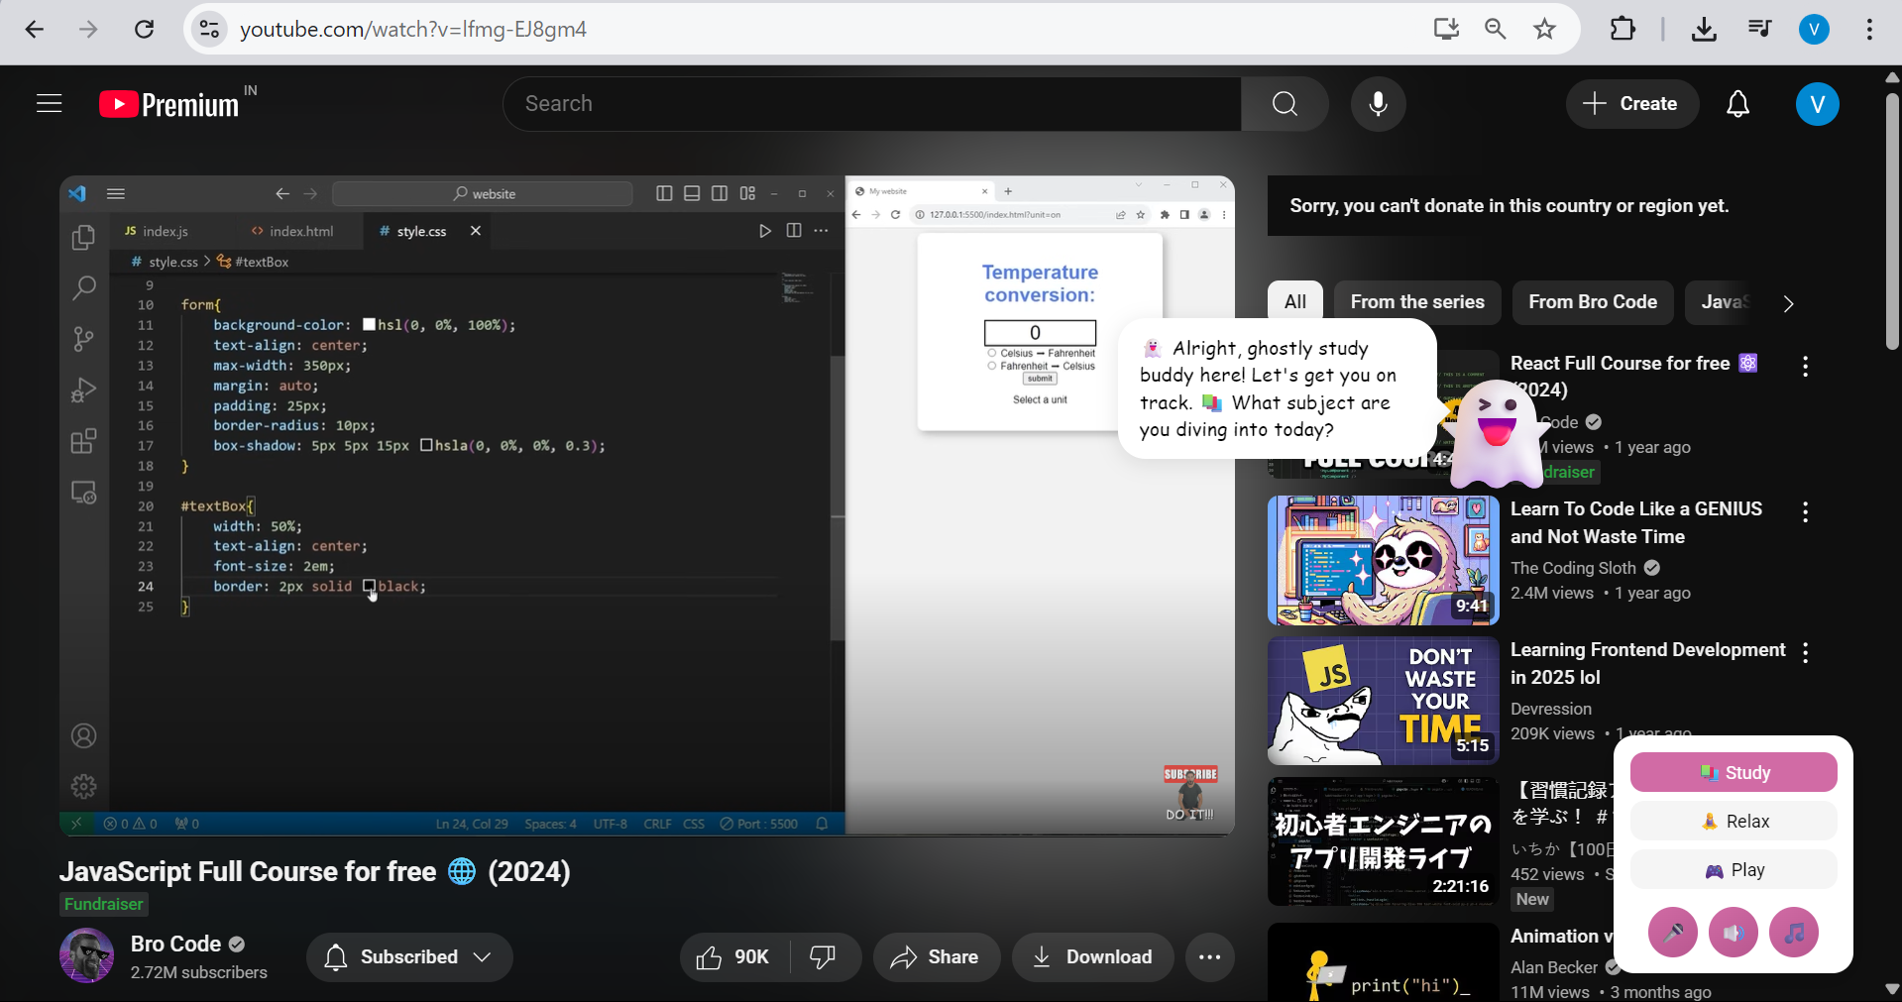The height and width of the screenshot is (1002, 1902).
Task: Click the "2.72M subscribers" text
Action: tap(199, 973)
